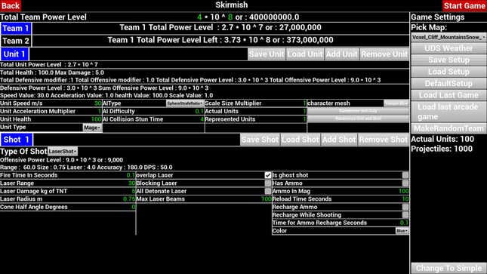The width and height of the screenshot is (487, 274).
Task: Edit the Max Laser Beams value 100
Action: (x=267, y=199)
